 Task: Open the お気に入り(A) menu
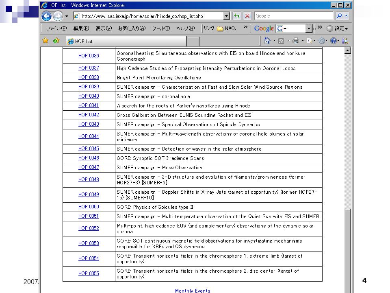click(x=132, y=28)
